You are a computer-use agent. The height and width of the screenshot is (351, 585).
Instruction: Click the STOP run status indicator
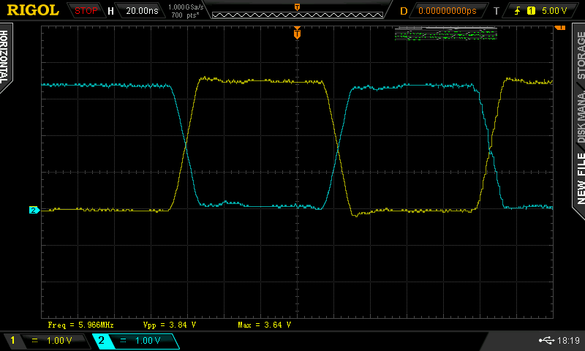pos(86,11)
